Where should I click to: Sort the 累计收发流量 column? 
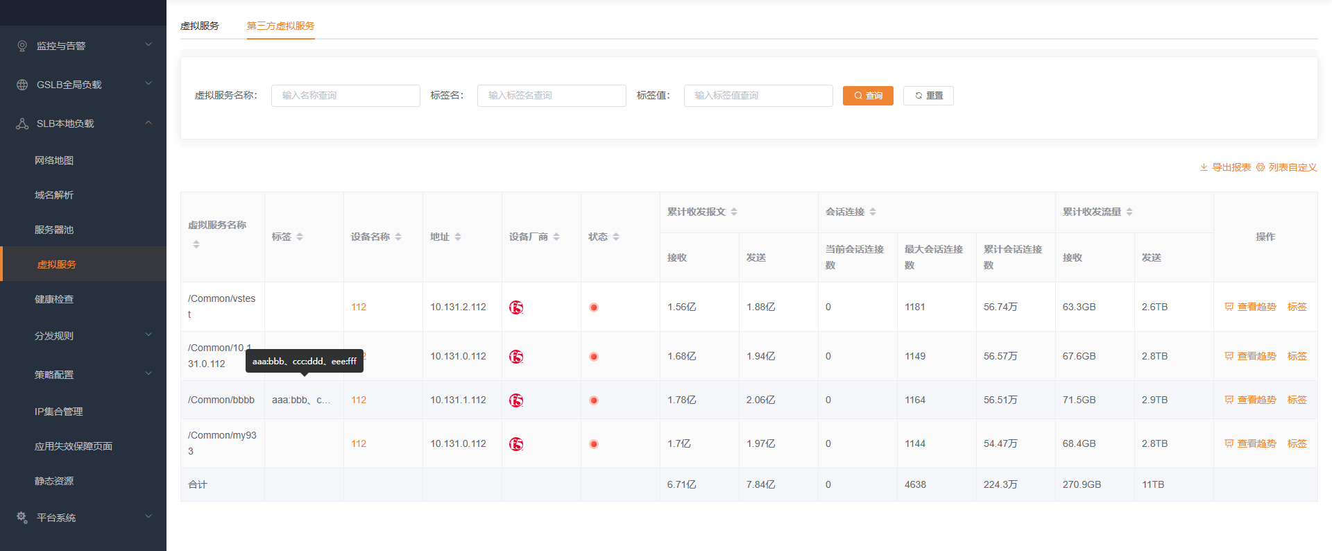click(x=1129, y=212)
